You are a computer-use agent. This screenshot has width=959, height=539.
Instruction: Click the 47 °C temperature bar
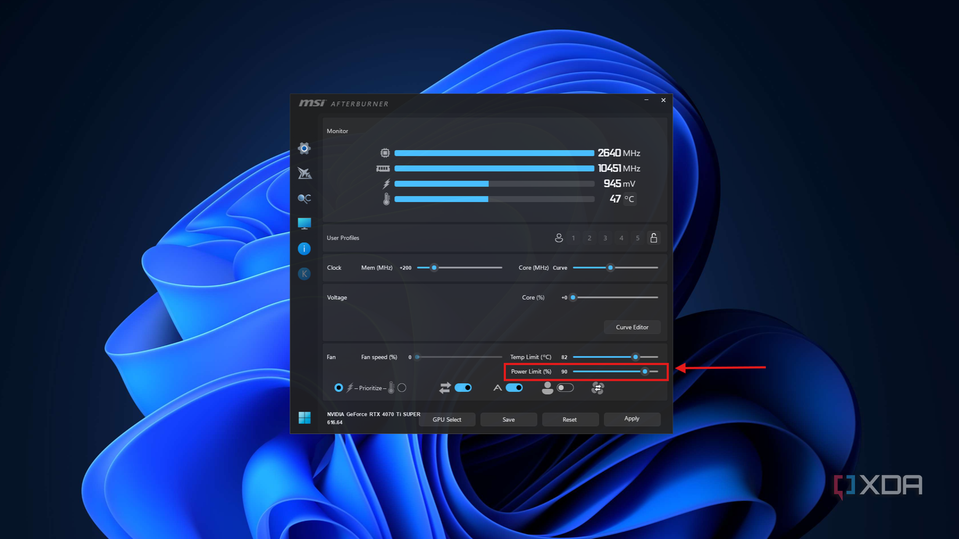click(495, 199)
